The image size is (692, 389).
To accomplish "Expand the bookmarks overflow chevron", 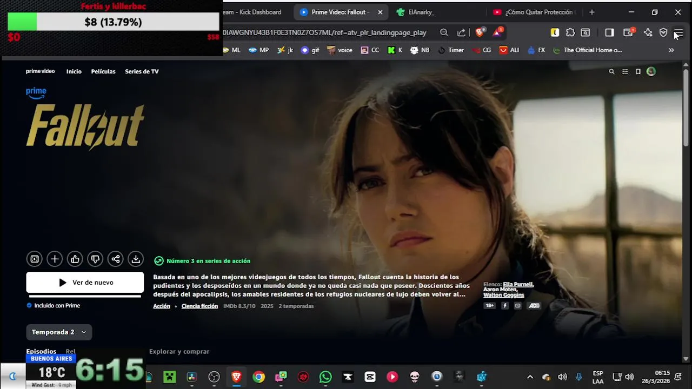I will pos(671,50).
